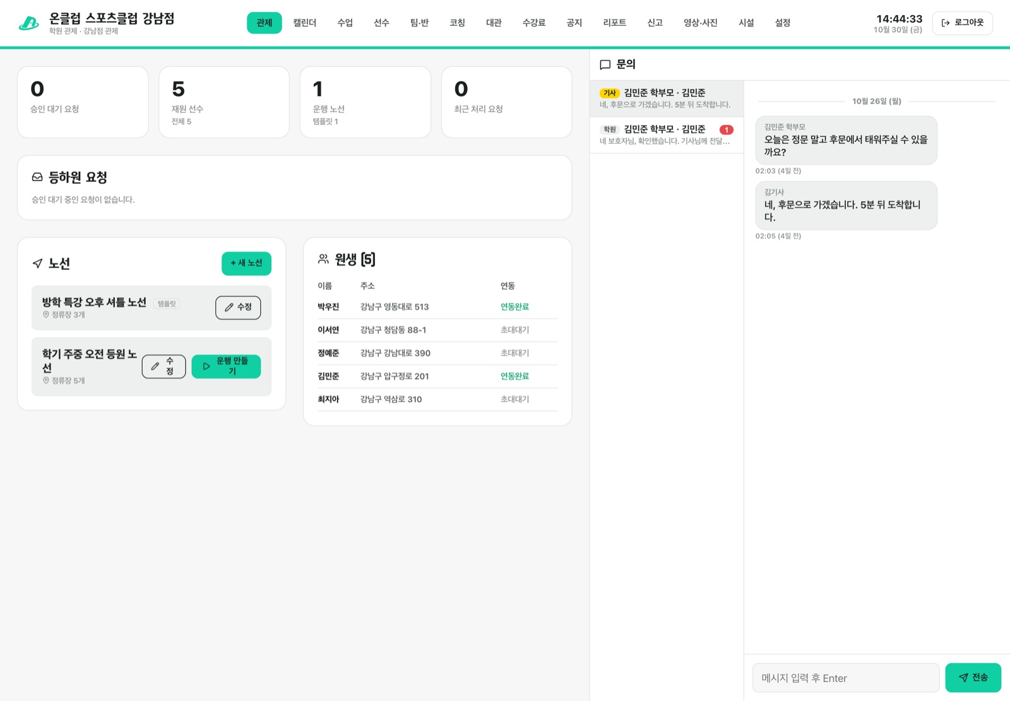Focus the 메시지 입력 text field
This screenshot has height=701, width=1010.
(x=845, y=678)
